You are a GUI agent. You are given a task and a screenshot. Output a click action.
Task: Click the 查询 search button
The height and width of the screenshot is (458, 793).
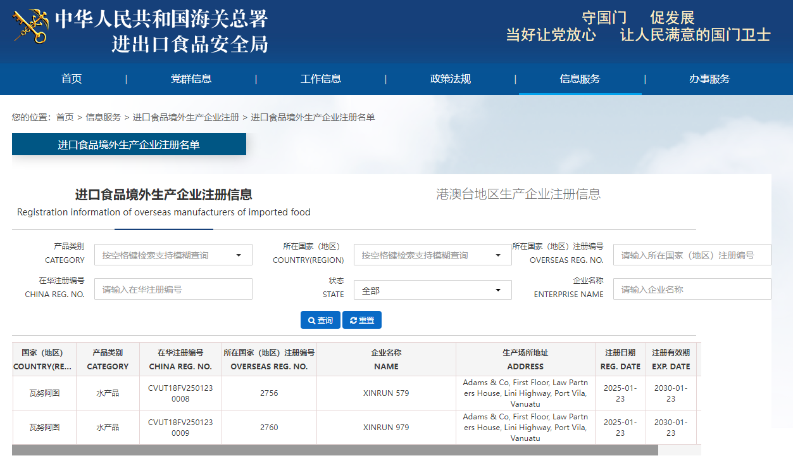(320, 321)
